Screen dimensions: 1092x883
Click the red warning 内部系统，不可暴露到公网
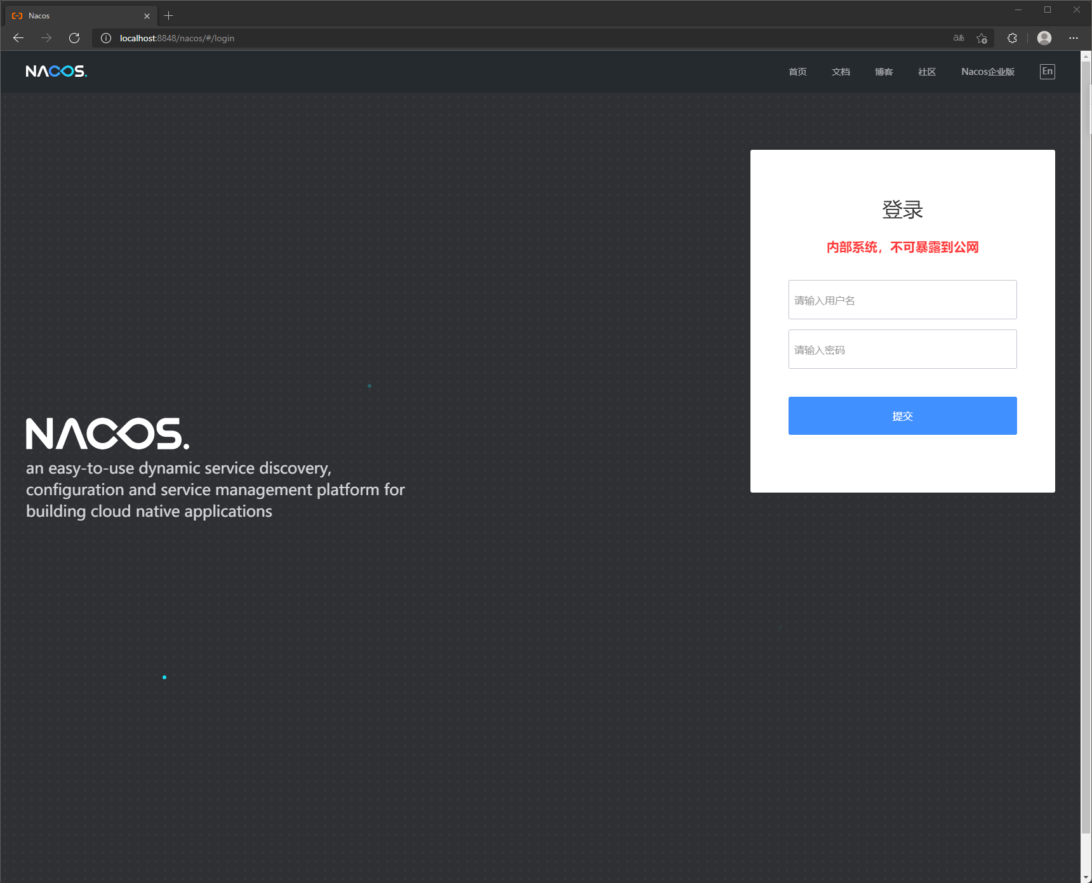click(903, 247)
